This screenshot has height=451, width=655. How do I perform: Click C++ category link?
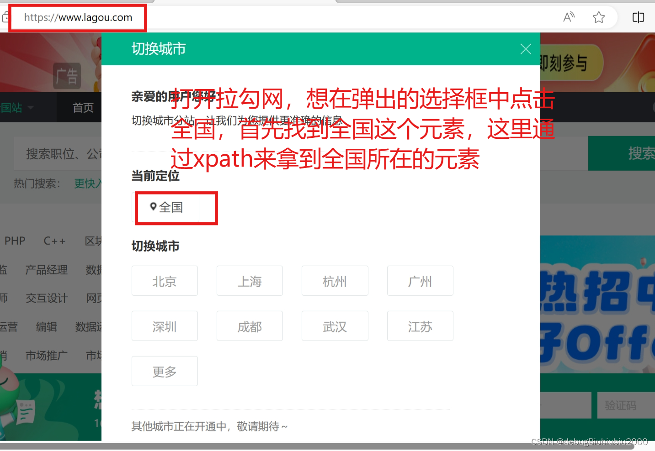tap(54, 241)
